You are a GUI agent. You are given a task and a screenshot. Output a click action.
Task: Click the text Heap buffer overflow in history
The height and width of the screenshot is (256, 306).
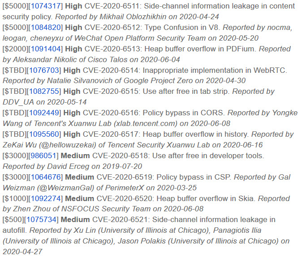click(196, 134)
